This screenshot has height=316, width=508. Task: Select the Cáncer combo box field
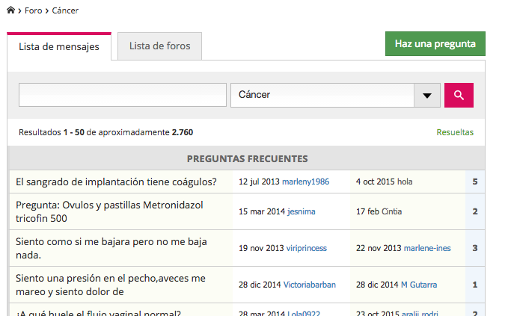tap(335, 95)
